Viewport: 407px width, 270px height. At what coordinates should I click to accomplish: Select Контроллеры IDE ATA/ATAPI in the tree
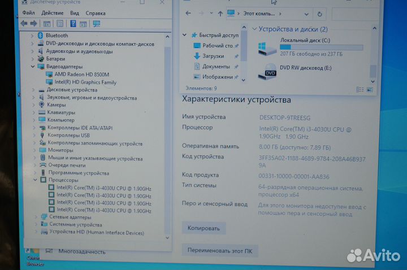coord(80,128)
